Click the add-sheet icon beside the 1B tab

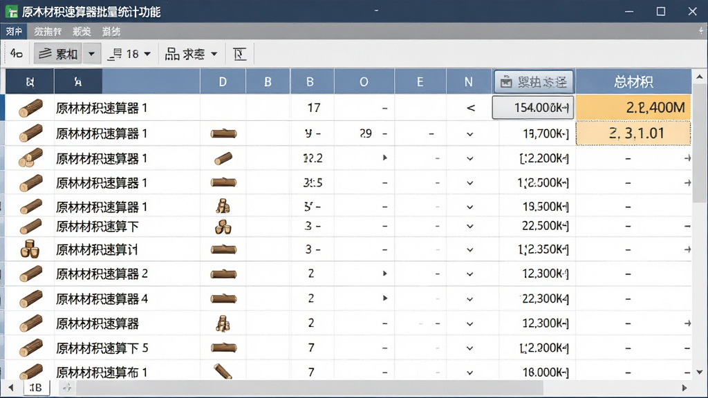(x=67, y=387)
